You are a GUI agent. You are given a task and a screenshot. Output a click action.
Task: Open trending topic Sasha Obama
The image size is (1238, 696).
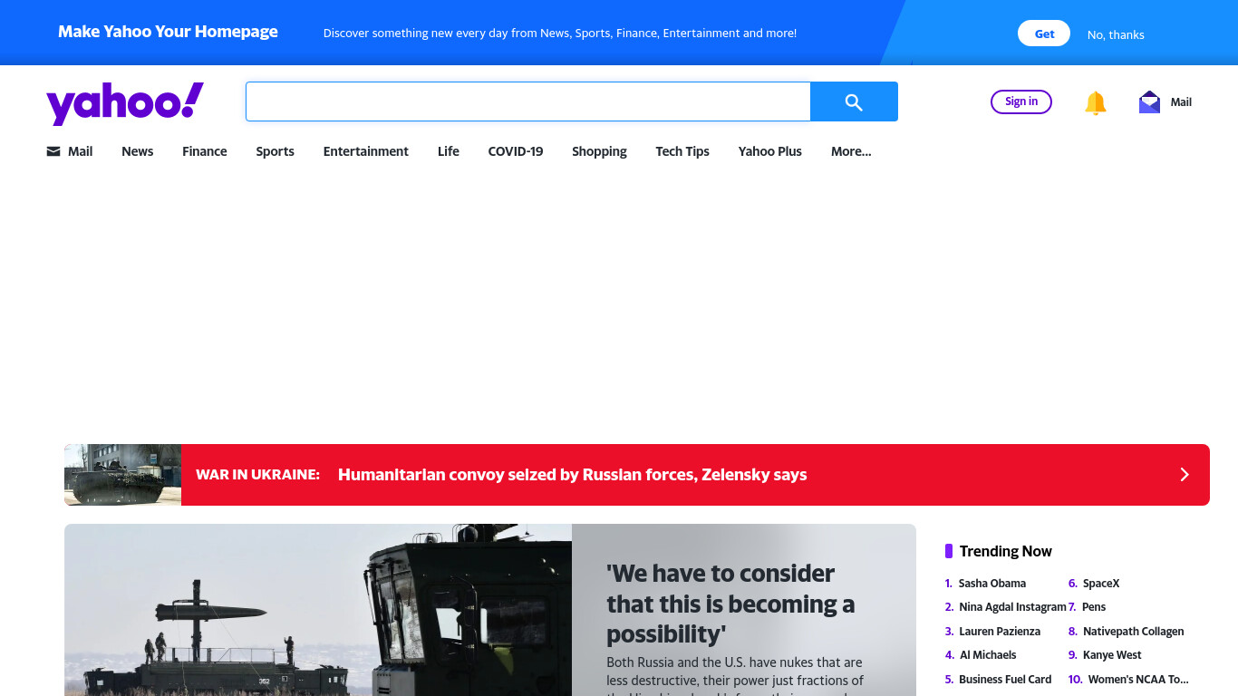(992, 584)
